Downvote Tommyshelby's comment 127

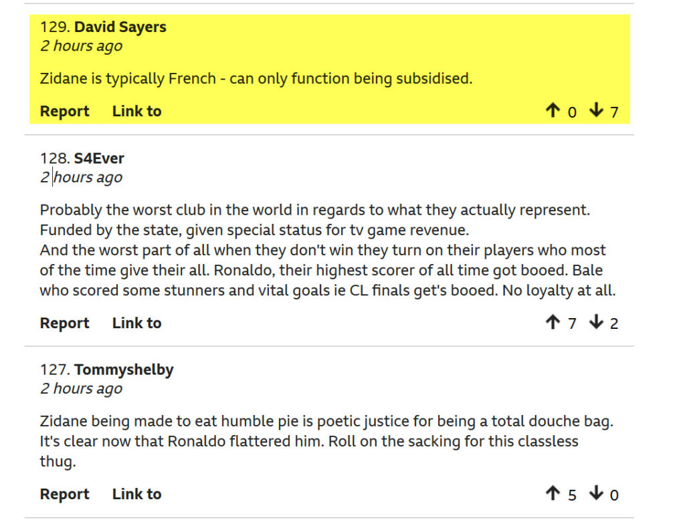(x=596, y=493)
